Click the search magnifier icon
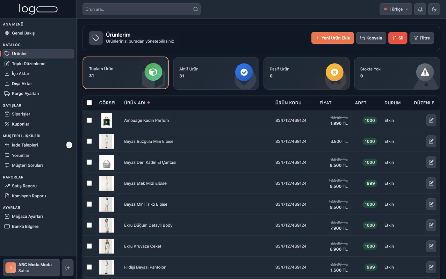 point(196,9)
